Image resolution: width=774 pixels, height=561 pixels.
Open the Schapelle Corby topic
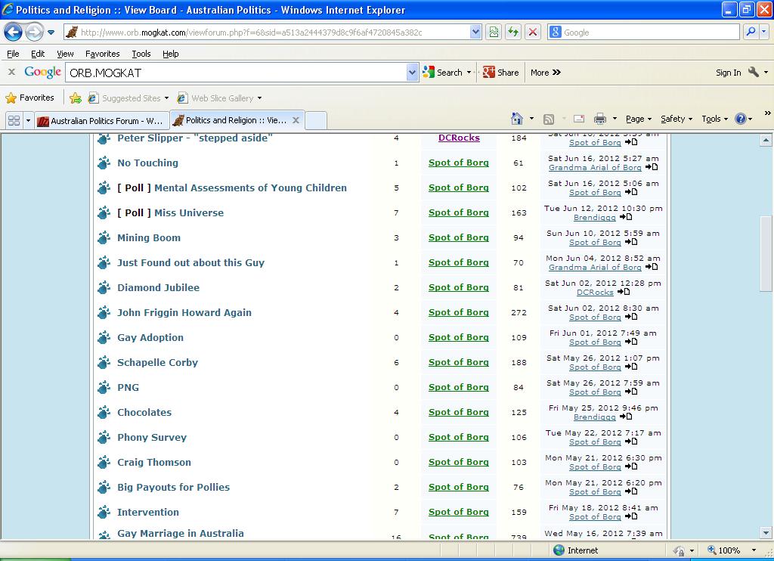coord(157,362)
